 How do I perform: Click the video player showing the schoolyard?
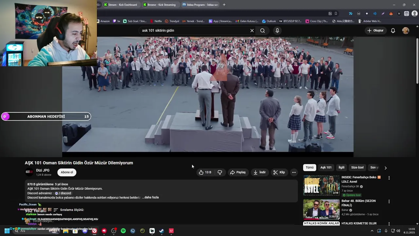pyautogui.click(x=208, y=94)
